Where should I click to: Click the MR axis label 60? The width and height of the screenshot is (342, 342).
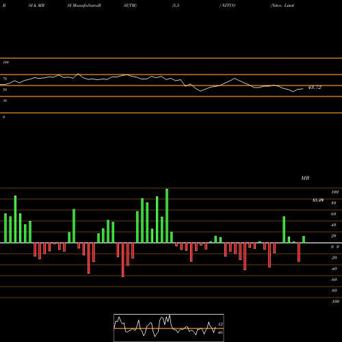tap(334, 214)
